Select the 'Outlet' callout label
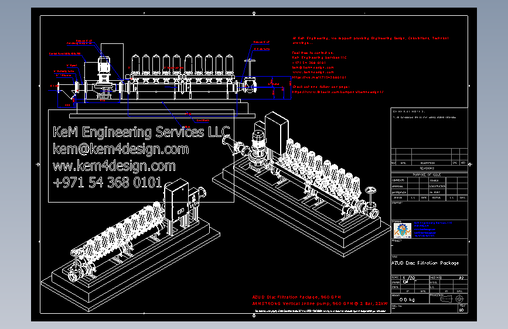 coord(274,84)
